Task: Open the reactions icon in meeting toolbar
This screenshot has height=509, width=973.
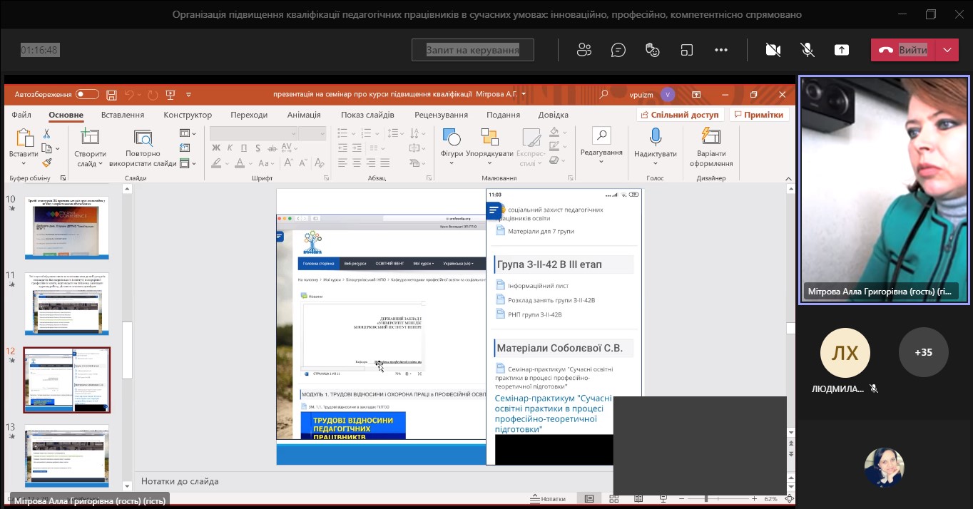Action: (x=652, y=50)
